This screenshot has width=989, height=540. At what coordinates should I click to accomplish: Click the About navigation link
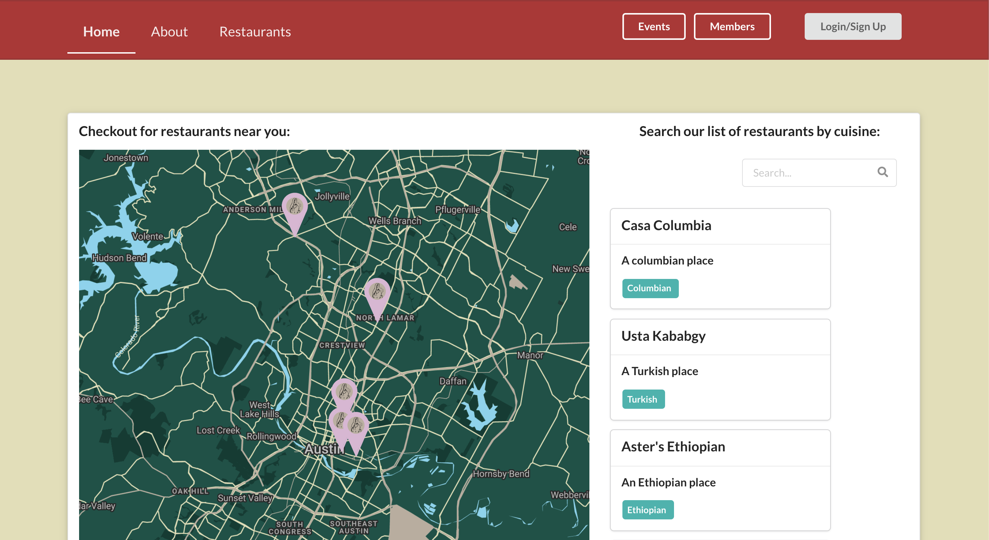(x=170, y=31)
